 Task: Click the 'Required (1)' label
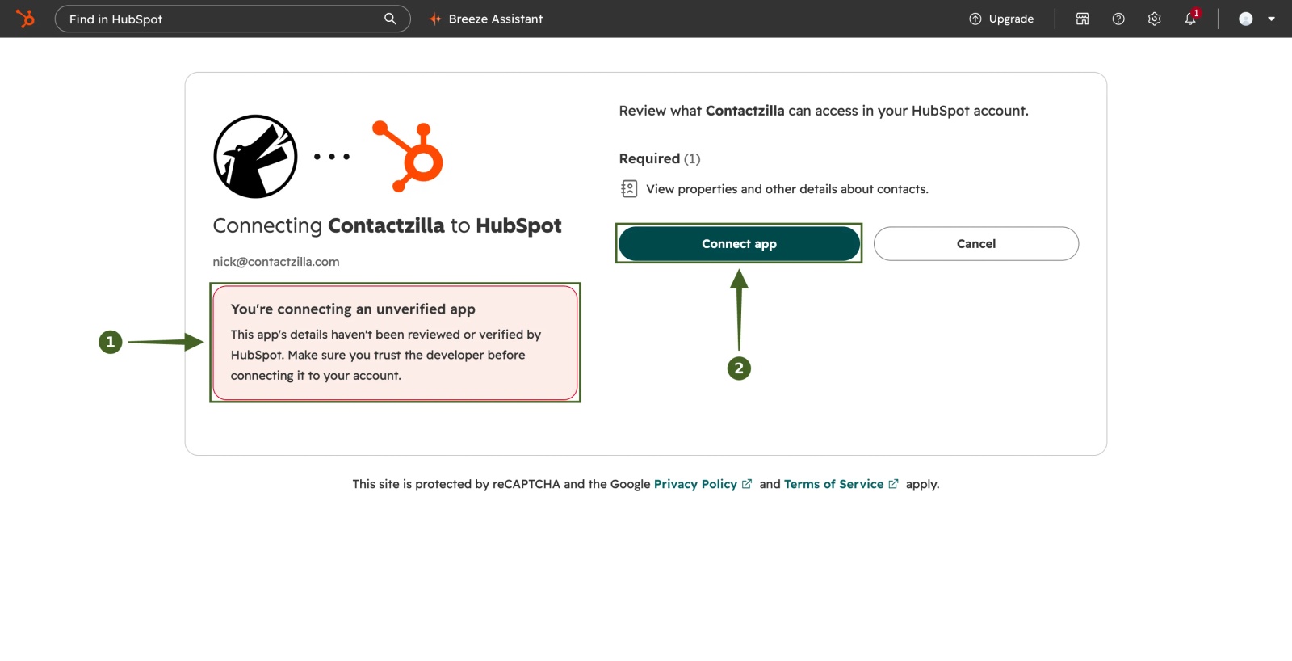click(660, 158)
